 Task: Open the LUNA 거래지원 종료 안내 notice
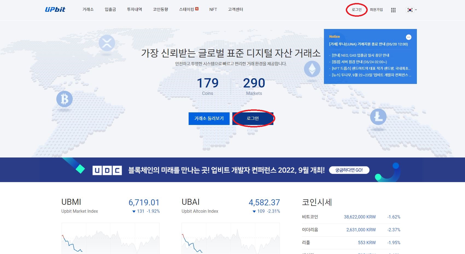[x=369, y=44]
